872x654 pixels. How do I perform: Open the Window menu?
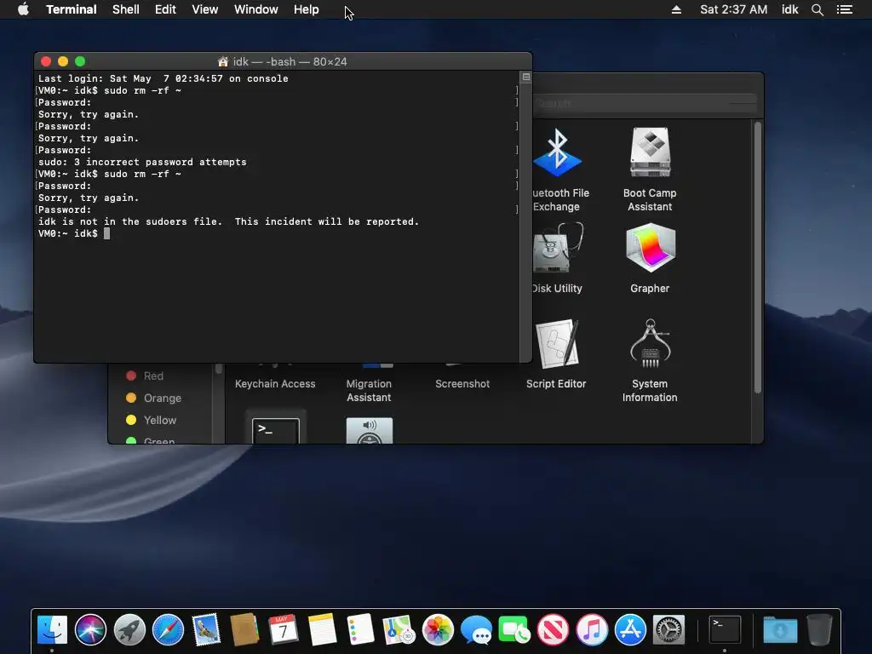pos(255,9)
